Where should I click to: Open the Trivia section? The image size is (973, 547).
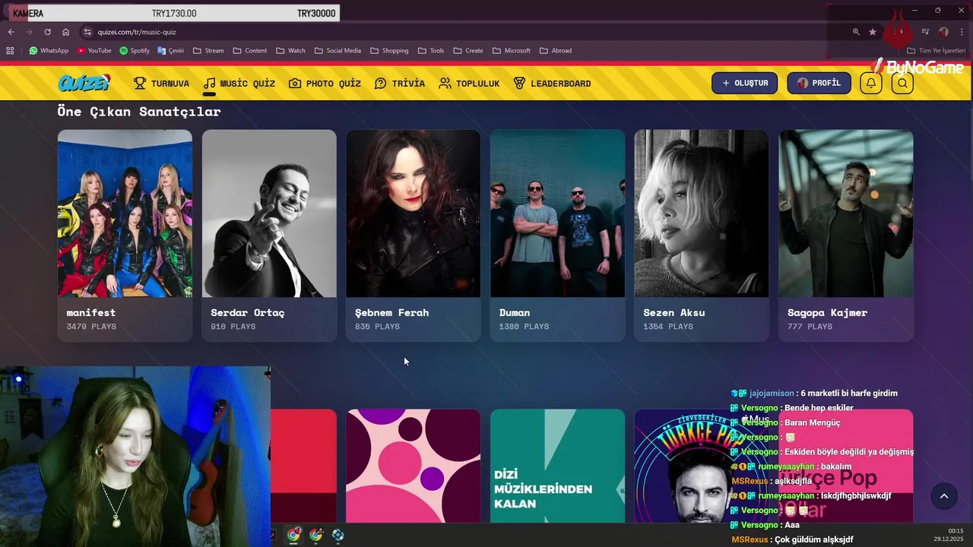[x=399, y=84]
